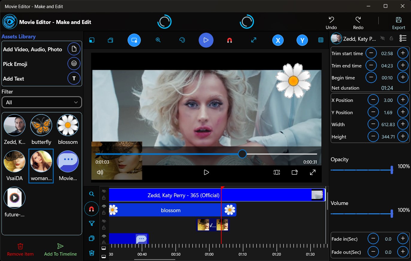This screenshot has width=411, height=261.
Task: Click the Remove Item button
Action: coord(20,250)
